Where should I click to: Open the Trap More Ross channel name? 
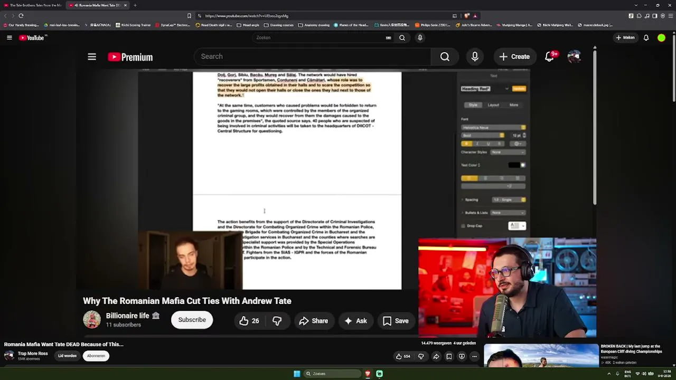(x=33, y=354)
